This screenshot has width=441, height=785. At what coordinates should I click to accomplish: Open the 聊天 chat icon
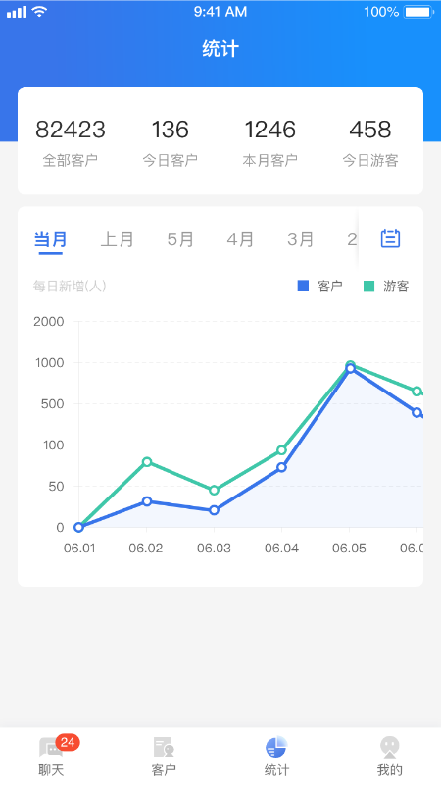coord(51,748)
